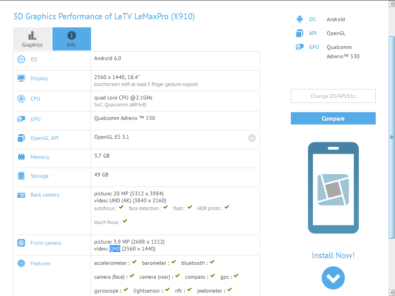Click the Storage SD card icon
Screen dimensions: 395x296
coord(21,176)
